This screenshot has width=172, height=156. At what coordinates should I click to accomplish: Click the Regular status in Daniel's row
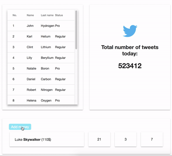[60, 79]
